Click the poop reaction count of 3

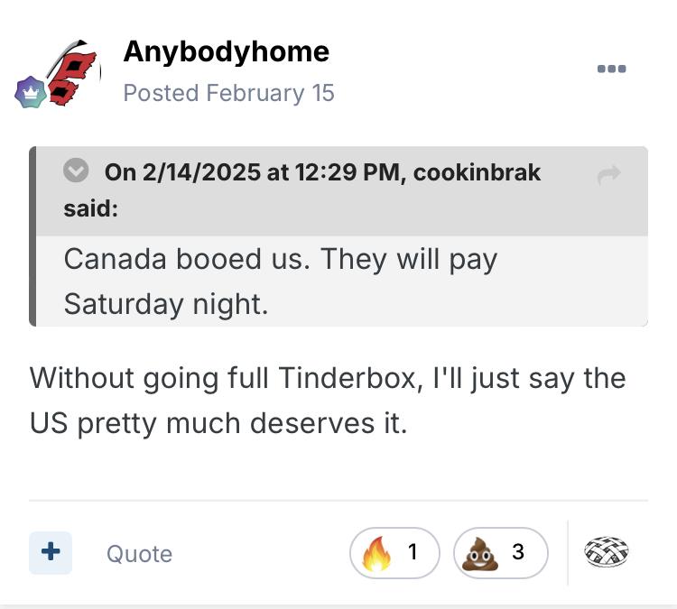tap(517, 551)
